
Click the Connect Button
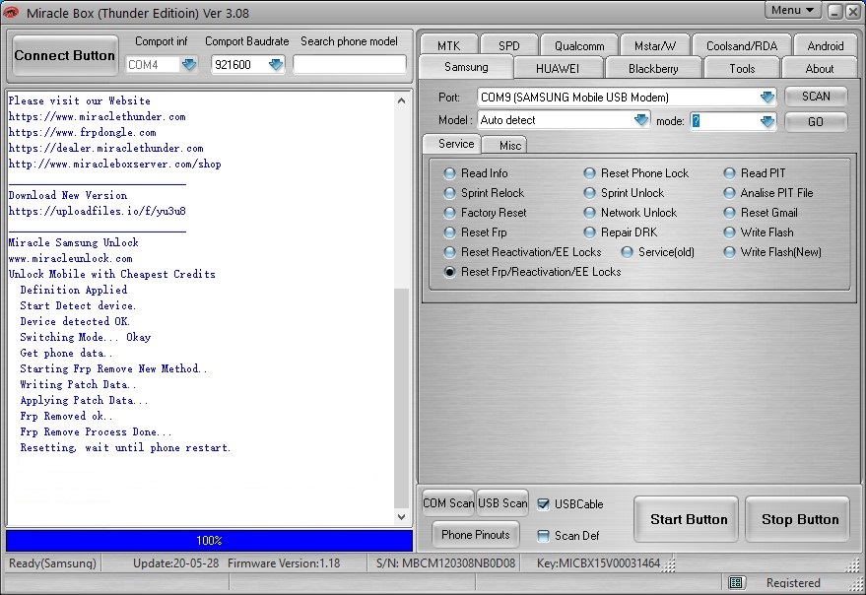click(x=65, y=55)
